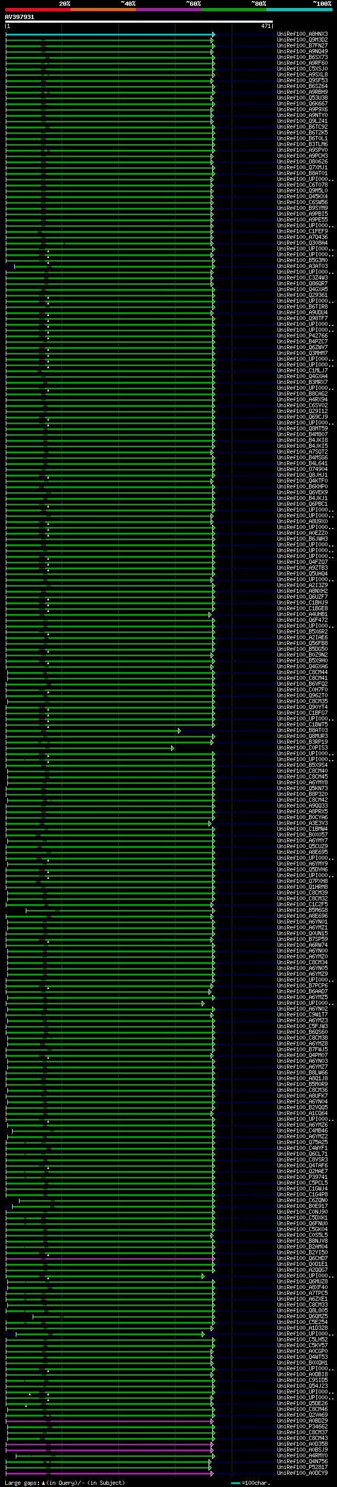Image resolution: width=337 pixels, height=1487 pixels.
Task: Select UniRef100_A9NTY0 label
Action: coord(302,115)
